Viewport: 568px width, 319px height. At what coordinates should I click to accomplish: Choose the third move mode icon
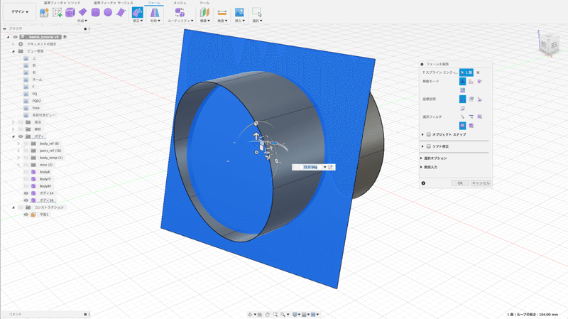480,82
